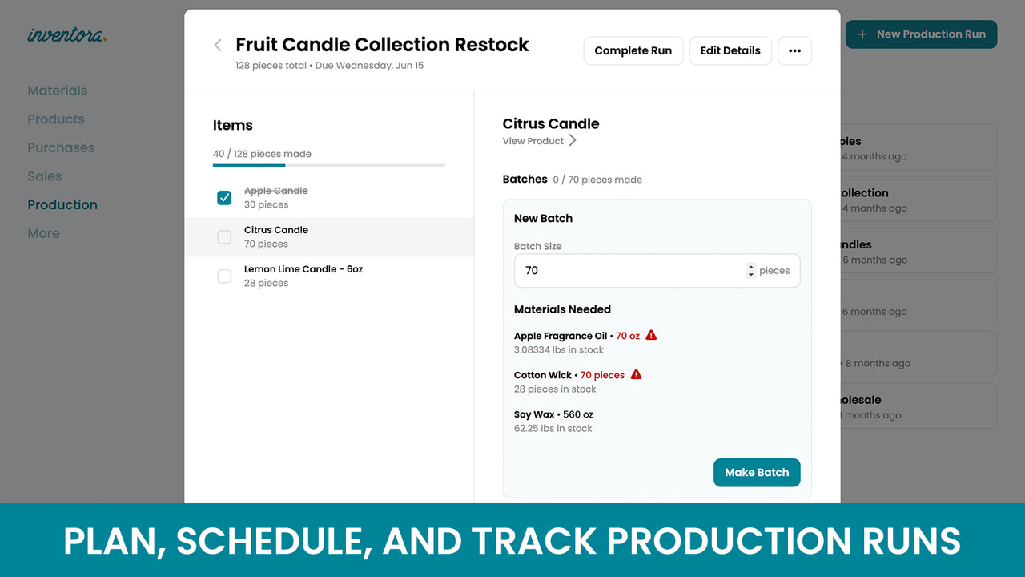Click the warning icon next to Cotton Wick
The image size is (1025, 577).
click(636, 374)
